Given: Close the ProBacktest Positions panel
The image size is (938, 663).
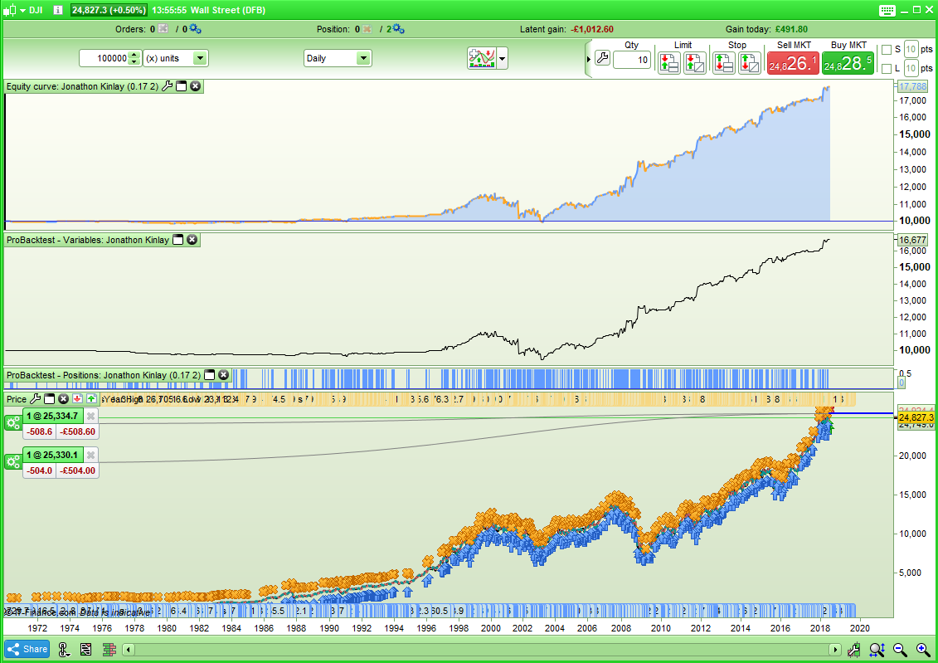Looking at the screenshot, I should [224, 374].
